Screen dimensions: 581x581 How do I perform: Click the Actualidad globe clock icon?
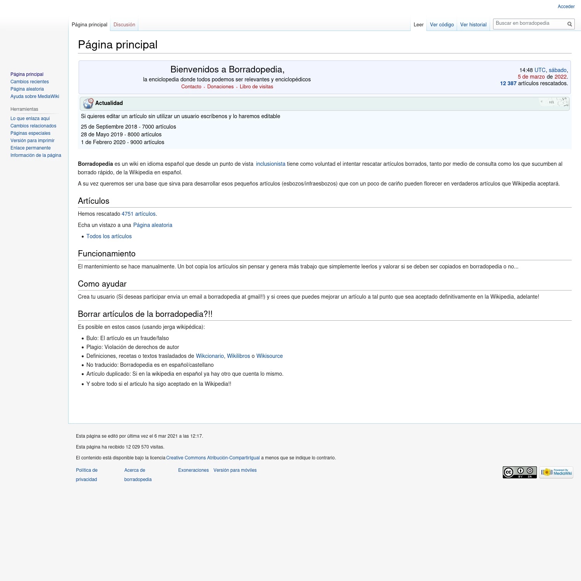(88, 103)
